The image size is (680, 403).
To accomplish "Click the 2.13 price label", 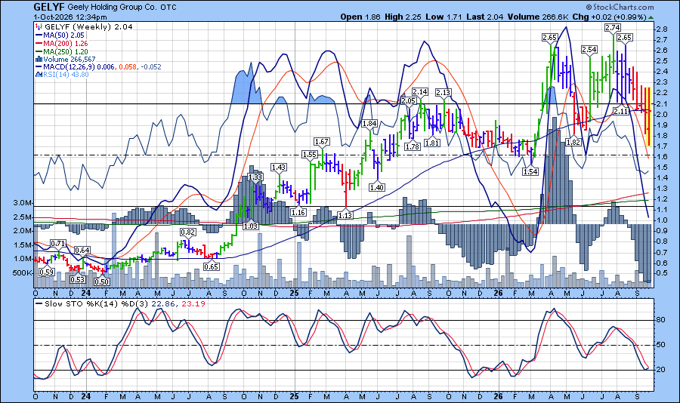I will 444,92.
